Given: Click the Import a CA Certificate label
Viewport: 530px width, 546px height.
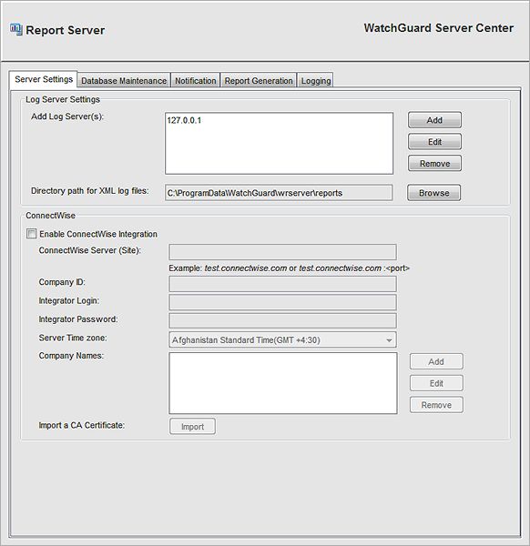Looking at the screenshot, I should tap(82, 425).
